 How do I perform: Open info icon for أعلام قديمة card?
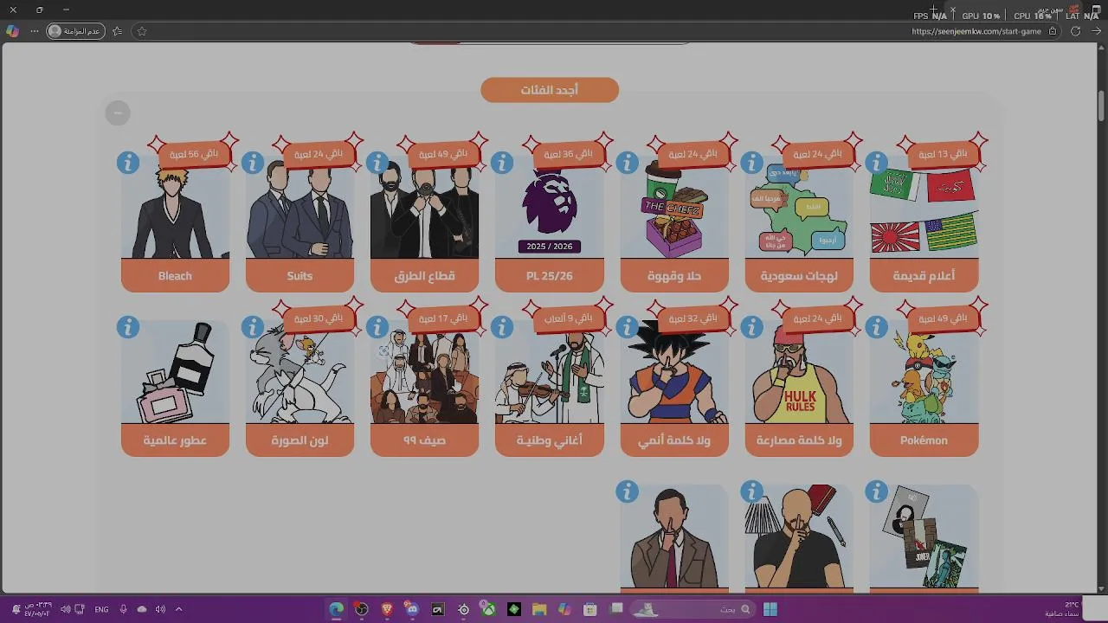pos(876,163)
